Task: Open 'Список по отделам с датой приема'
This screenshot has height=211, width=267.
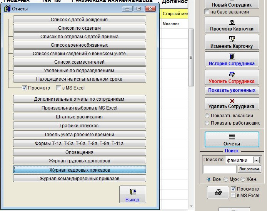Action: (80, 37)
